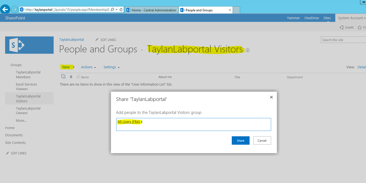Close the Share 'TaylanLabportal' dialog
The image size is (366, 183).
(x=271, y=97)
